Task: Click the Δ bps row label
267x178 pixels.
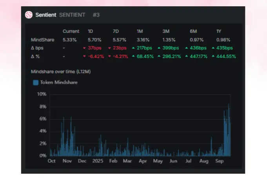Action: [37, 48]
